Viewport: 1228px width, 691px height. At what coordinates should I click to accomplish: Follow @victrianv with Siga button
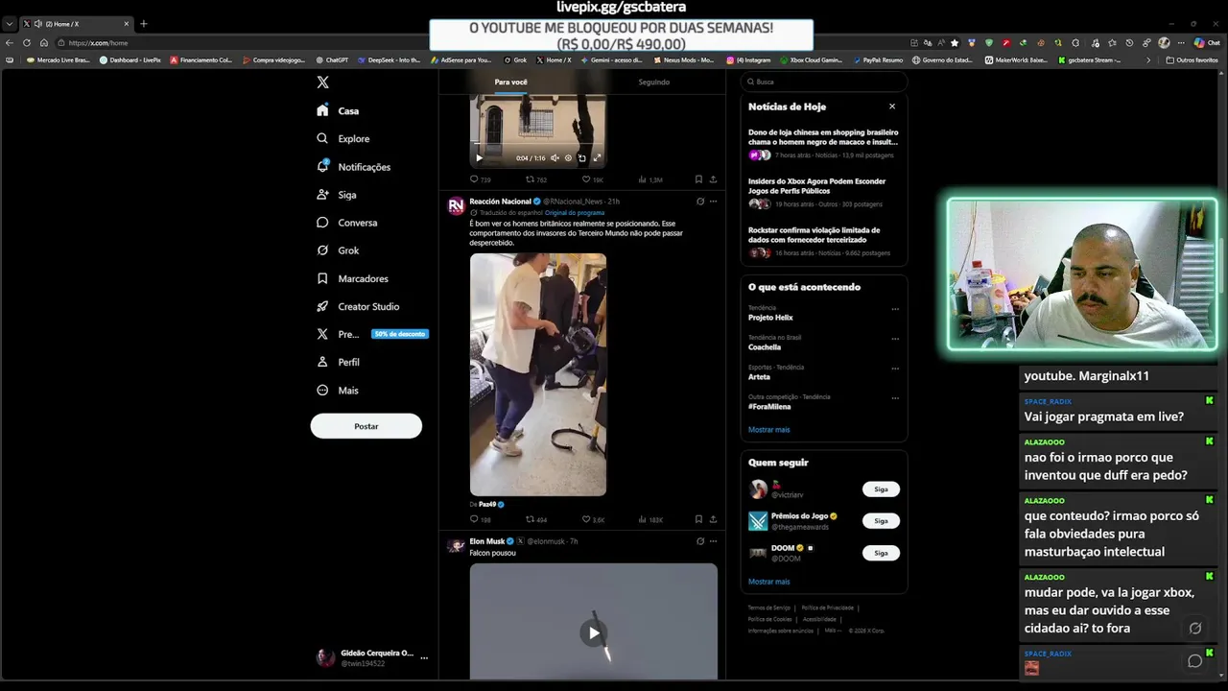pos(881,489)
